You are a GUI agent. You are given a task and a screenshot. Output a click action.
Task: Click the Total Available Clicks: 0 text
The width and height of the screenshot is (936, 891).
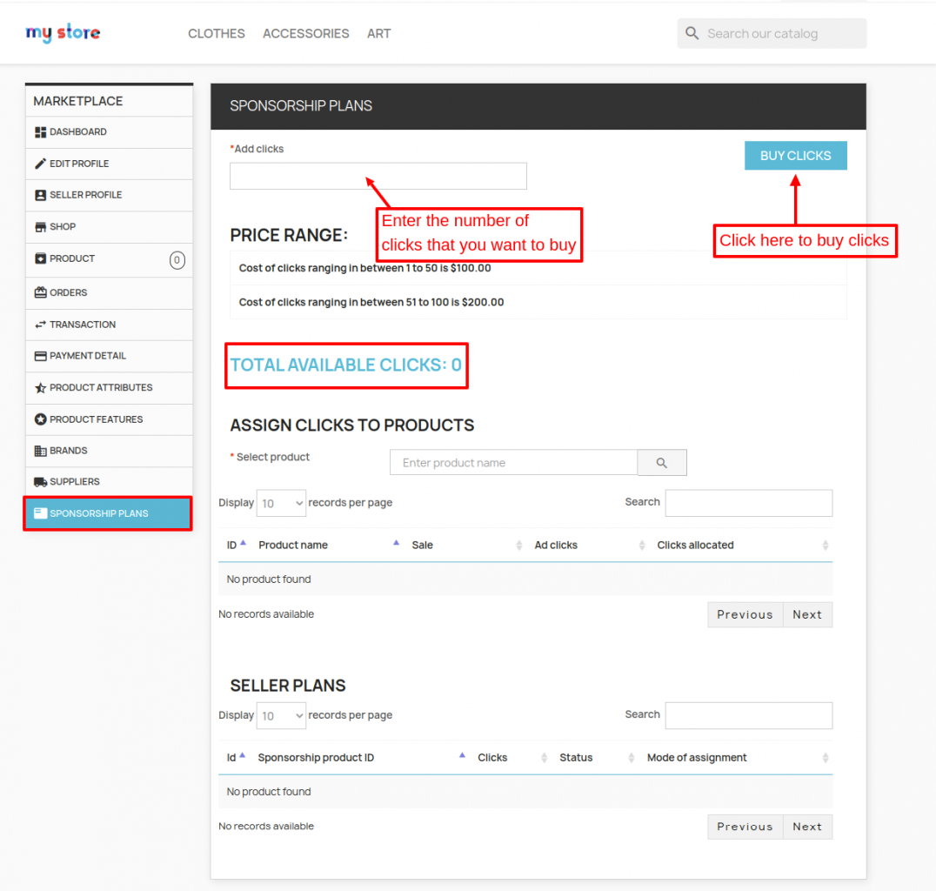click(x=345, y=365)
